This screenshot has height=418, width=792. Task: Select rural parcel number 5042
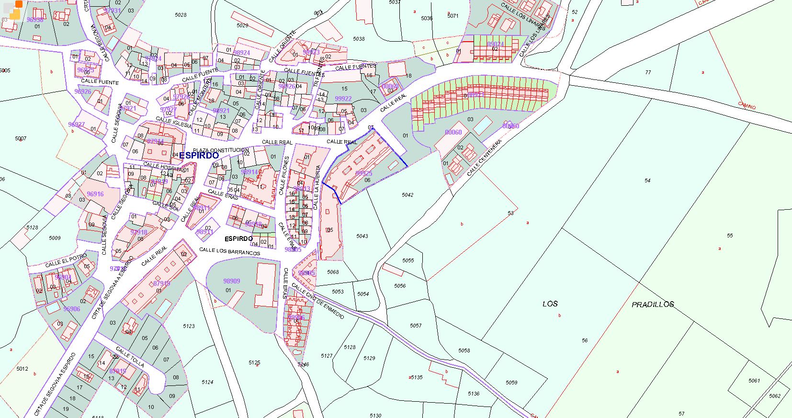coord(407,195)
